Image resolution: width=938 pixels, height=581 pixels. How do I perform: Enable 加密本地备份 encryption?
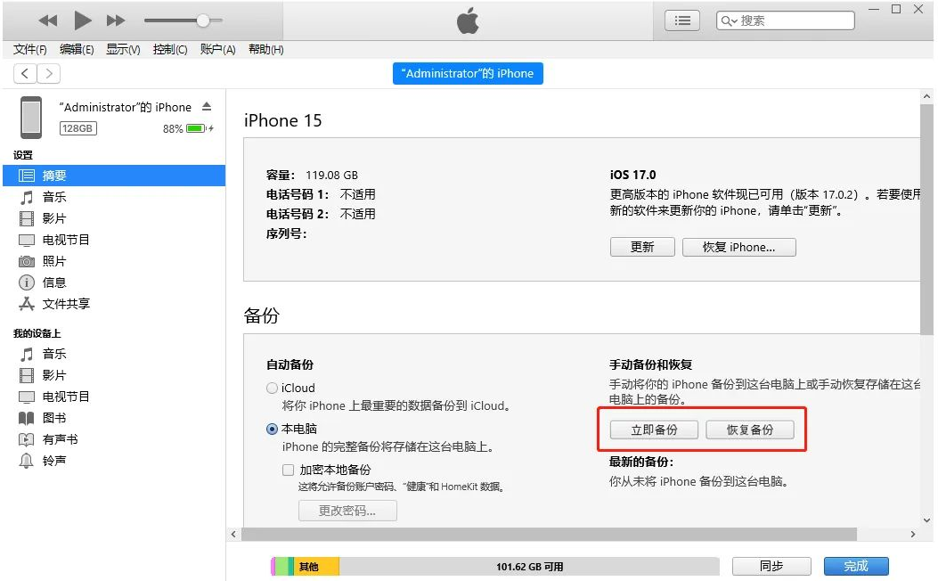(288, 470)
